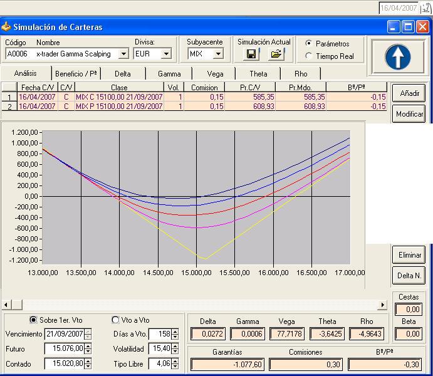Click the Días a Vto. stepper arrows
The image size is (433, 376).
pyautogui.click(x=175, y=334)
